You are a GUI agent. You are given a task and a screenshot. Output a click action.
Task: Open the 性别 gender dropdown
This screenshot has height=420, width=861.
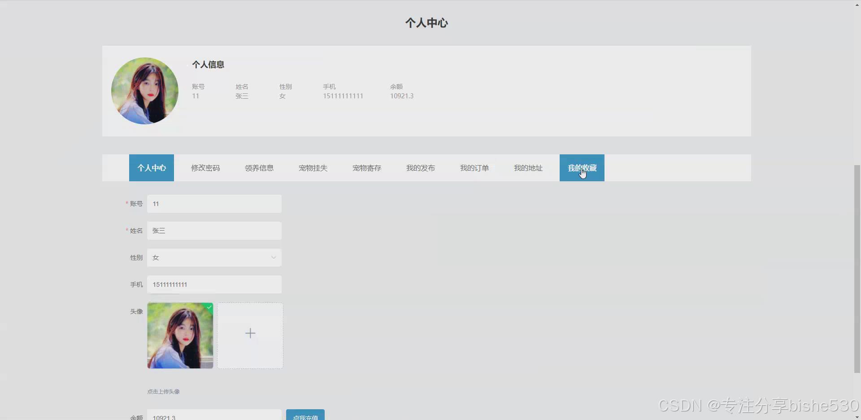pyautogui.click(x=273, y=257)
